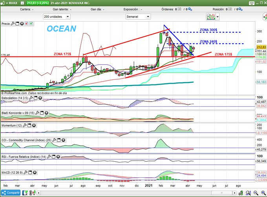Click the icon next to the NVAX ticker
The image size is (267, 197).
click(x=22, y=3)
